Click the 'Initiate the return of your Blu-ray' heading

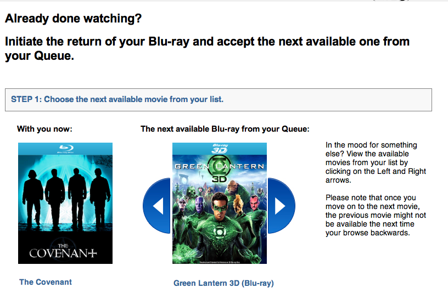(207, 48)
